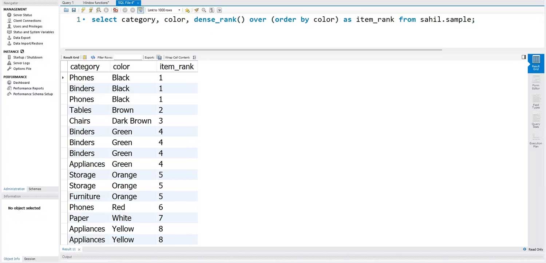The height and width of the screenshot is (263, 546).
Task: Execute the SQL query with the lightning icon
Action: click(x=83, y=10)
